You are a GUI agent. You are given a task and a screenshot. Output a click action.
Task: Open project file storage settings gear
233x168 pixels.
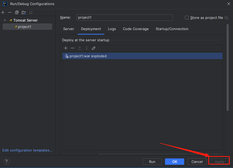point(226,18)
